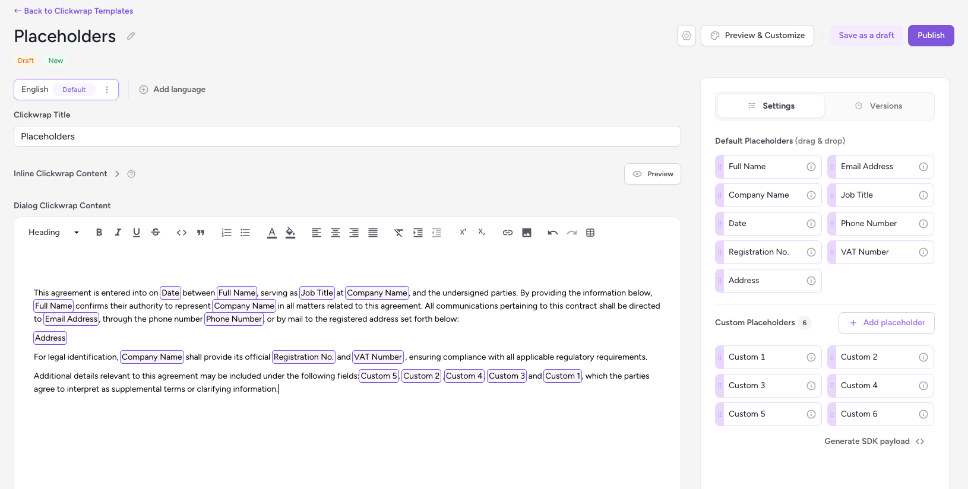The image size is (968, 489).
Task: Switch to the Versions tab
Action: (878, 106)
